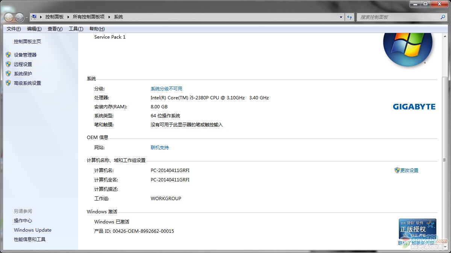Open the address bar history dropdown arrow
Image resolution: width=451 pixels, height=253 pixels.
[341, 17]
